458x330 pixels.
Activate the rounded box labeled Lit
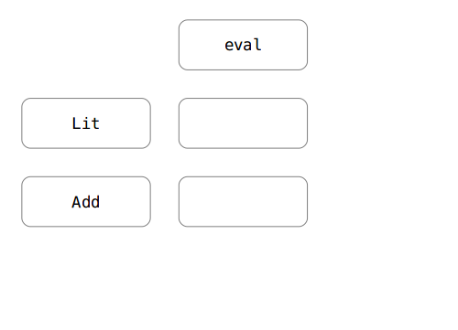(86, 123)
